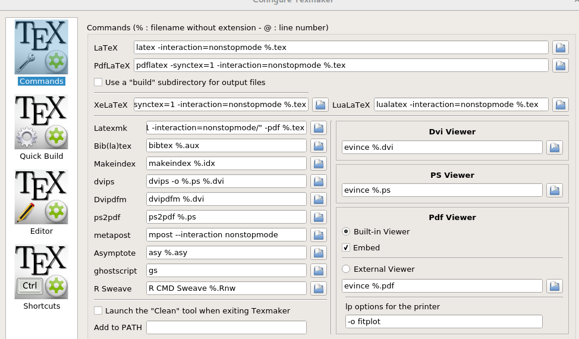The height and width of the screenshot is (339, 579).
Task: Click the lp printer options field
Action: click(444, 322)
